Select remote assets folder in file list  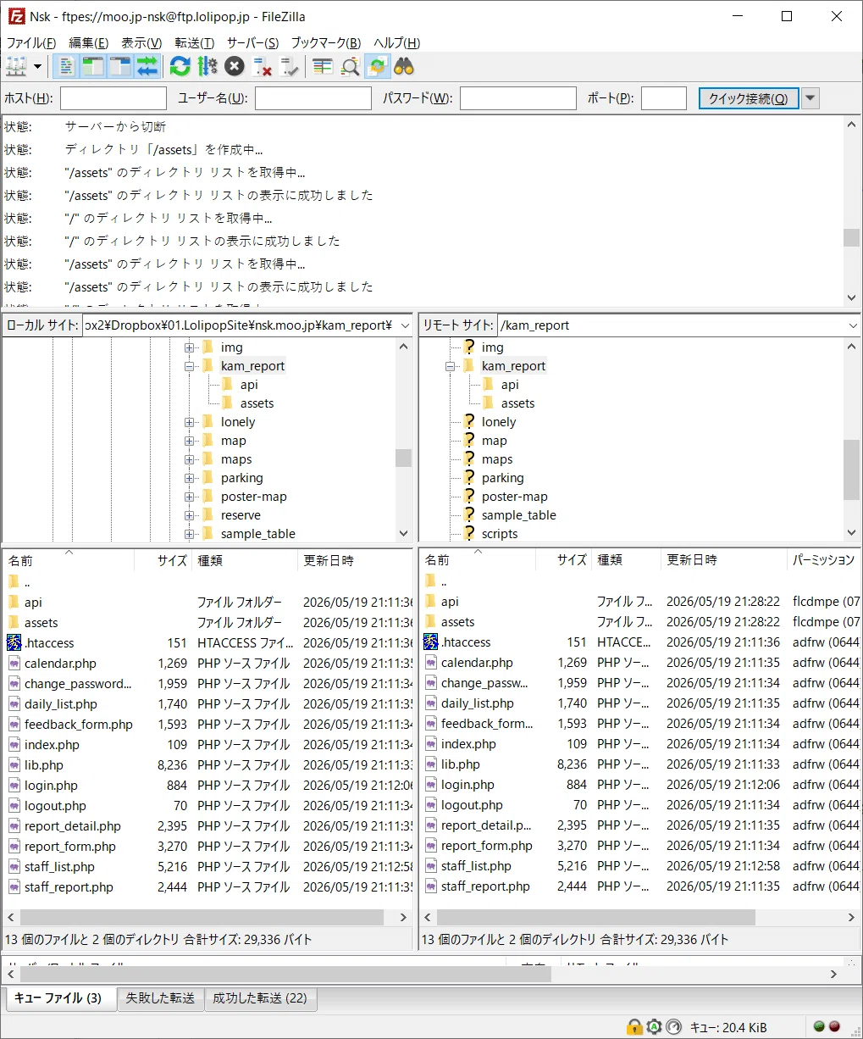coord(457,622)
